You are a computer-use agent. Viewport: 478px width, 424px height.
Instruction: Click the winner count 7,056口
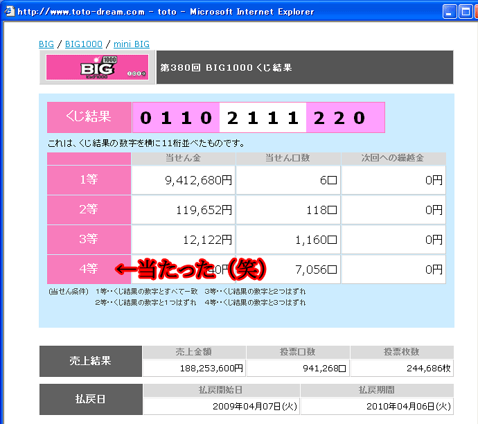[x=316, y=270]
